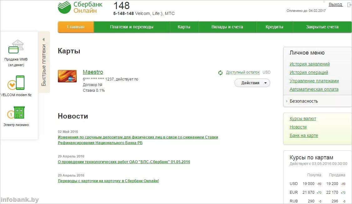
Task: Click the EUR buy rate 21 870
Action: [308, 192]
